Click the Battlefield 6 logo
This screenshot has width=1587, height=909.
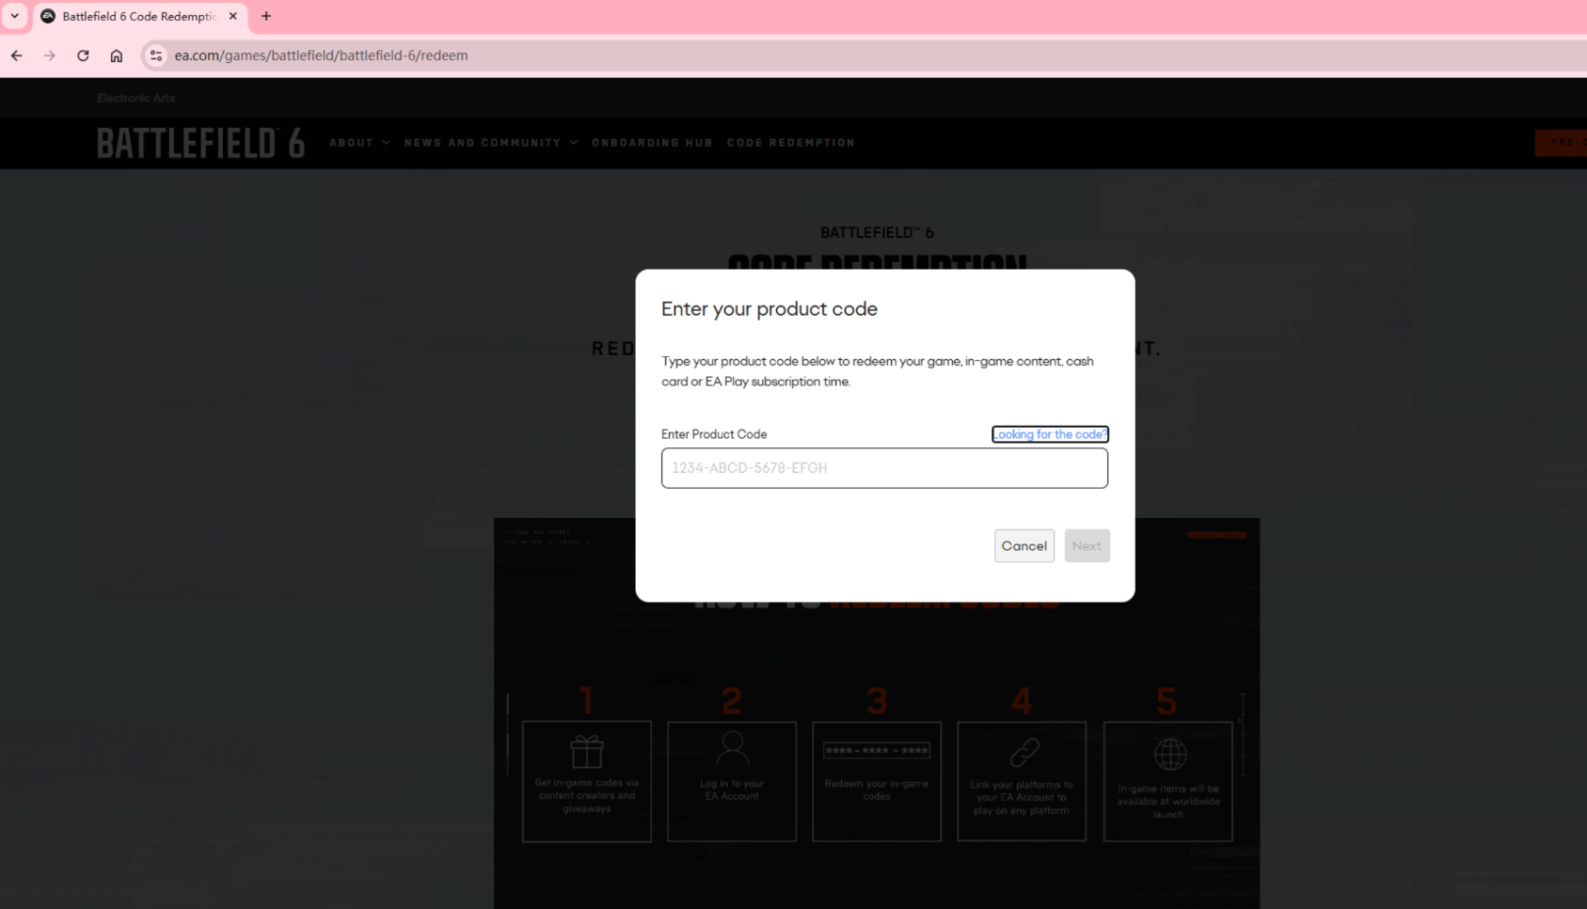(x=200, y=143)
